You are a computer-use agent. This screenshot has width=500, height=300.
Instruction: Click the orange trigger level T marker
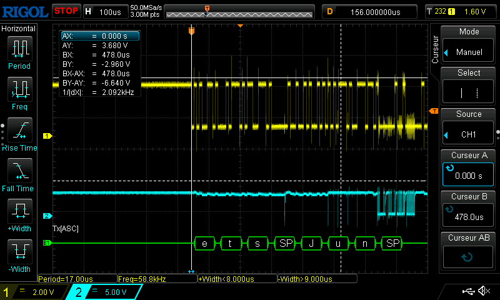[x=433, y=111]
